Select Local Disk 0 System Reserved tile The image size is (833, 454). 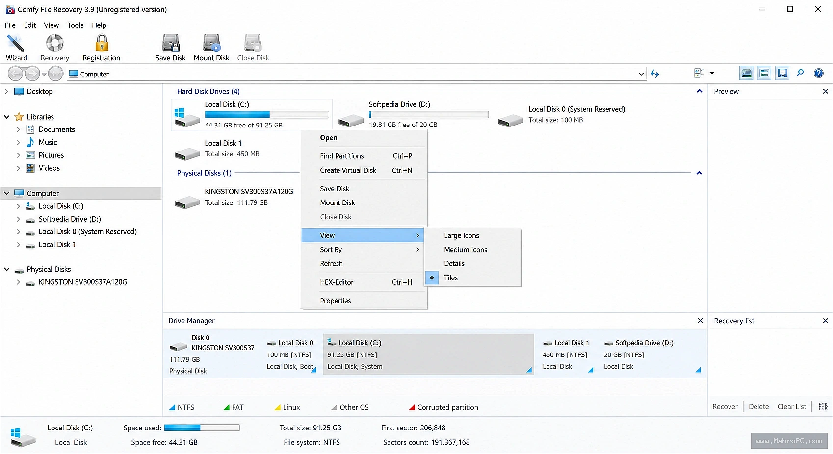click(x=562, y=115)
